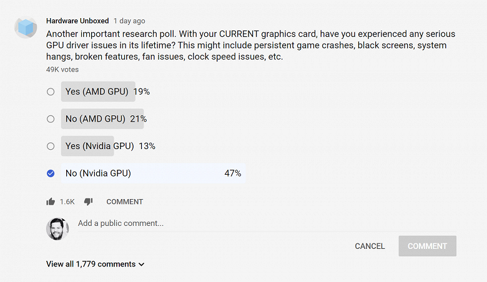The height and width of the screenshot is (282, 487).
Task: Click the No (Nvidia GPU) 47% result bar
Action: pyautogui.click(x=153, y=173)
